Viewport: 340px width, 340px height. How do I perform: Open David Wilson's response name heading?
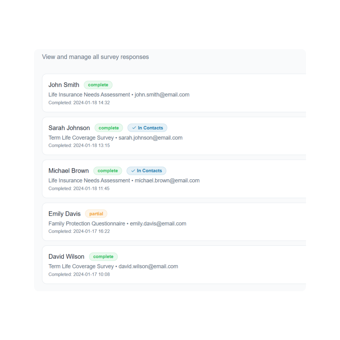(x=66, y=256)
